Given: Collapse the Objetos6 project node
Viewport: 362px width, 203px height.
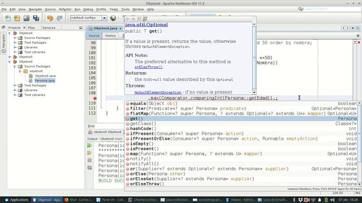Looking at the screenshot, I should pyautogui.click(x=10, y=61).
